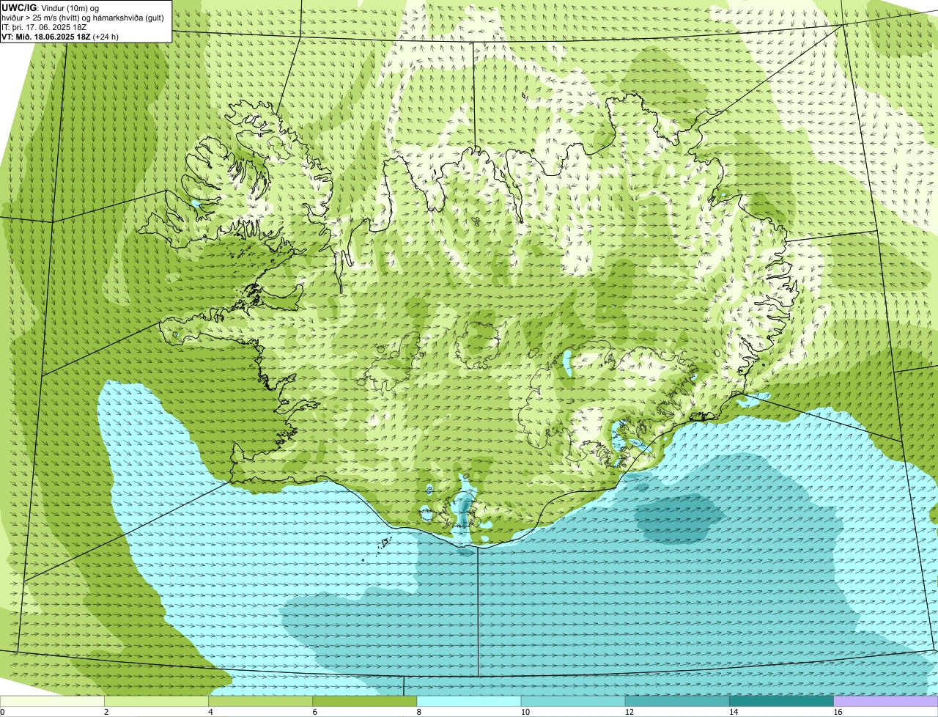Screen dimensions: 938x717
Task: Click the pale cream 0–2 m/s legend swatch
Action: 52,702
